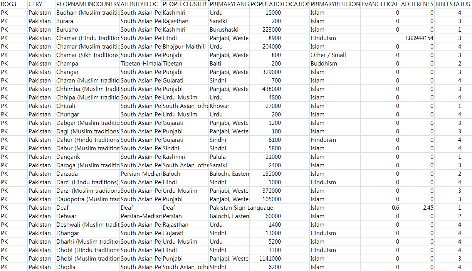
Task: Select the Deaf people name cell
Action: pos(87,208)
